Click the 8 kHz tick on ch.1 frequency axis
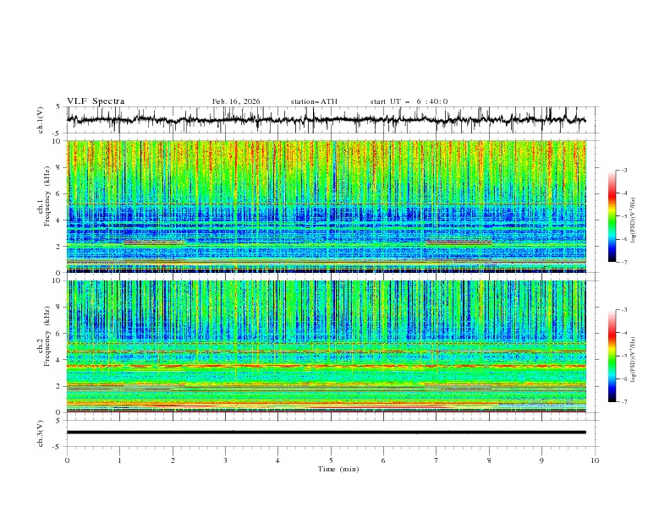 tap(59, 167)
